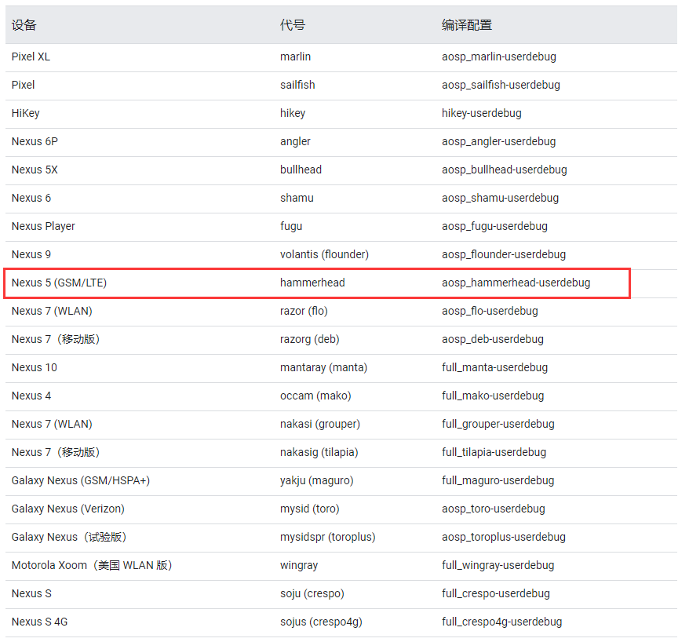This screenshot has width=689, height=642.
Task: Click the 设备 column header
Action: tap(24, 25)
